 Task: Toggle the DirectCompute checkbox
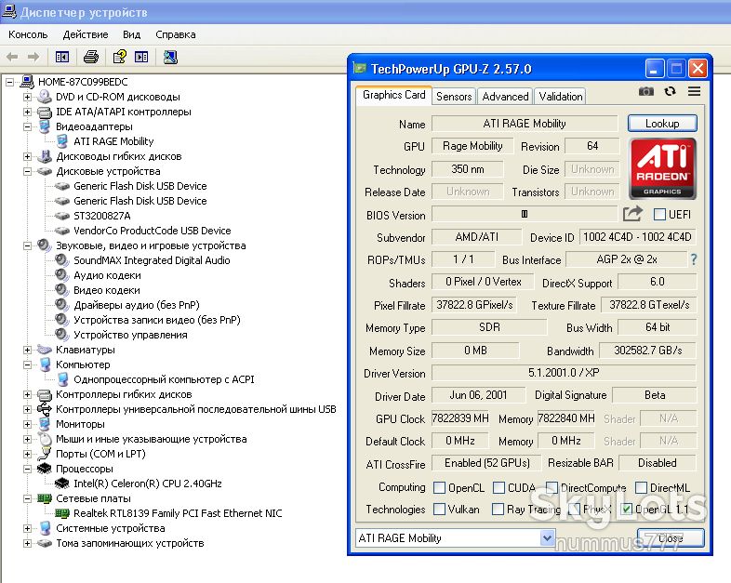pyautogui.click(x=552, y=487)
